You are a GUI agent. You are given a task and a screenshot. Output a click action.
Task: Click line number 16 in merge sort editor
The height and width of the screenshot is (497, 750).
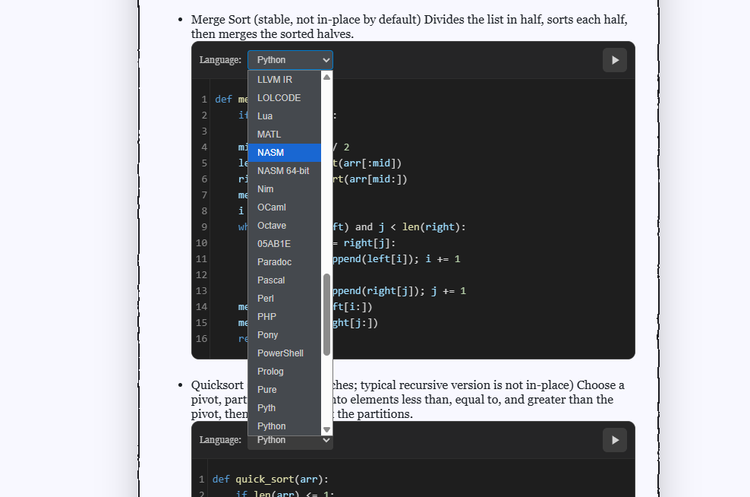point(201,338)
